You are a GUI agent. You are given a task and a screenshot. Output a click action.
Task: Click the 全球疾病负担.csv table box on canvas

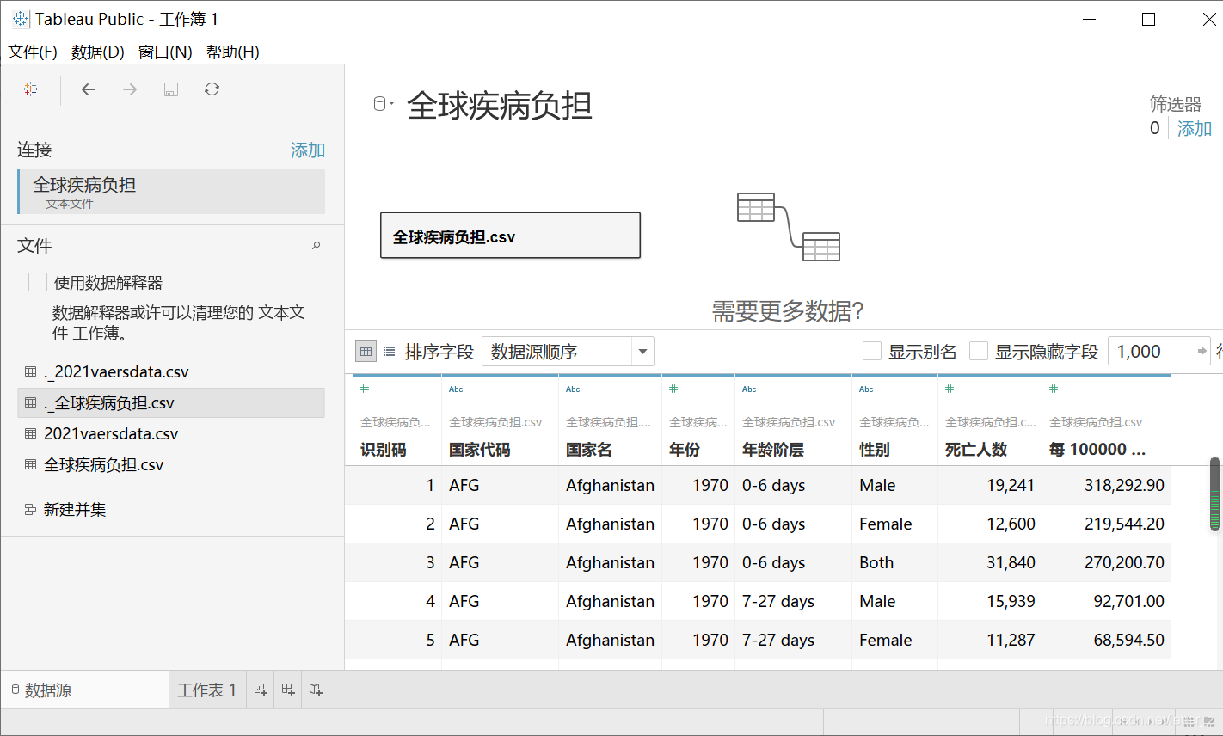(511, 236)
